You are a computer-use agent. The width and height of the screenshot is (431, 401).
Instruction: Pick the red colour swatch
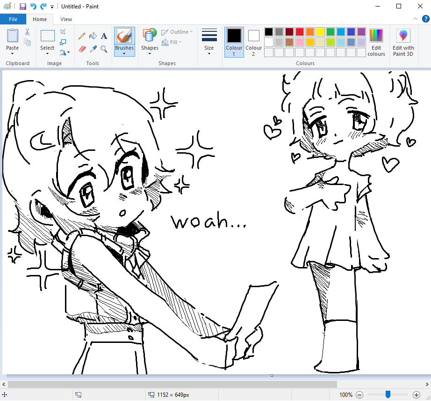point(300,32)
